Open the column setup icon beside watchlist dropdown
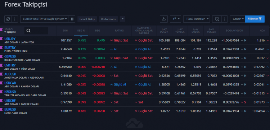The width and height of the screenshot is (270, 130). pos(72,19)
